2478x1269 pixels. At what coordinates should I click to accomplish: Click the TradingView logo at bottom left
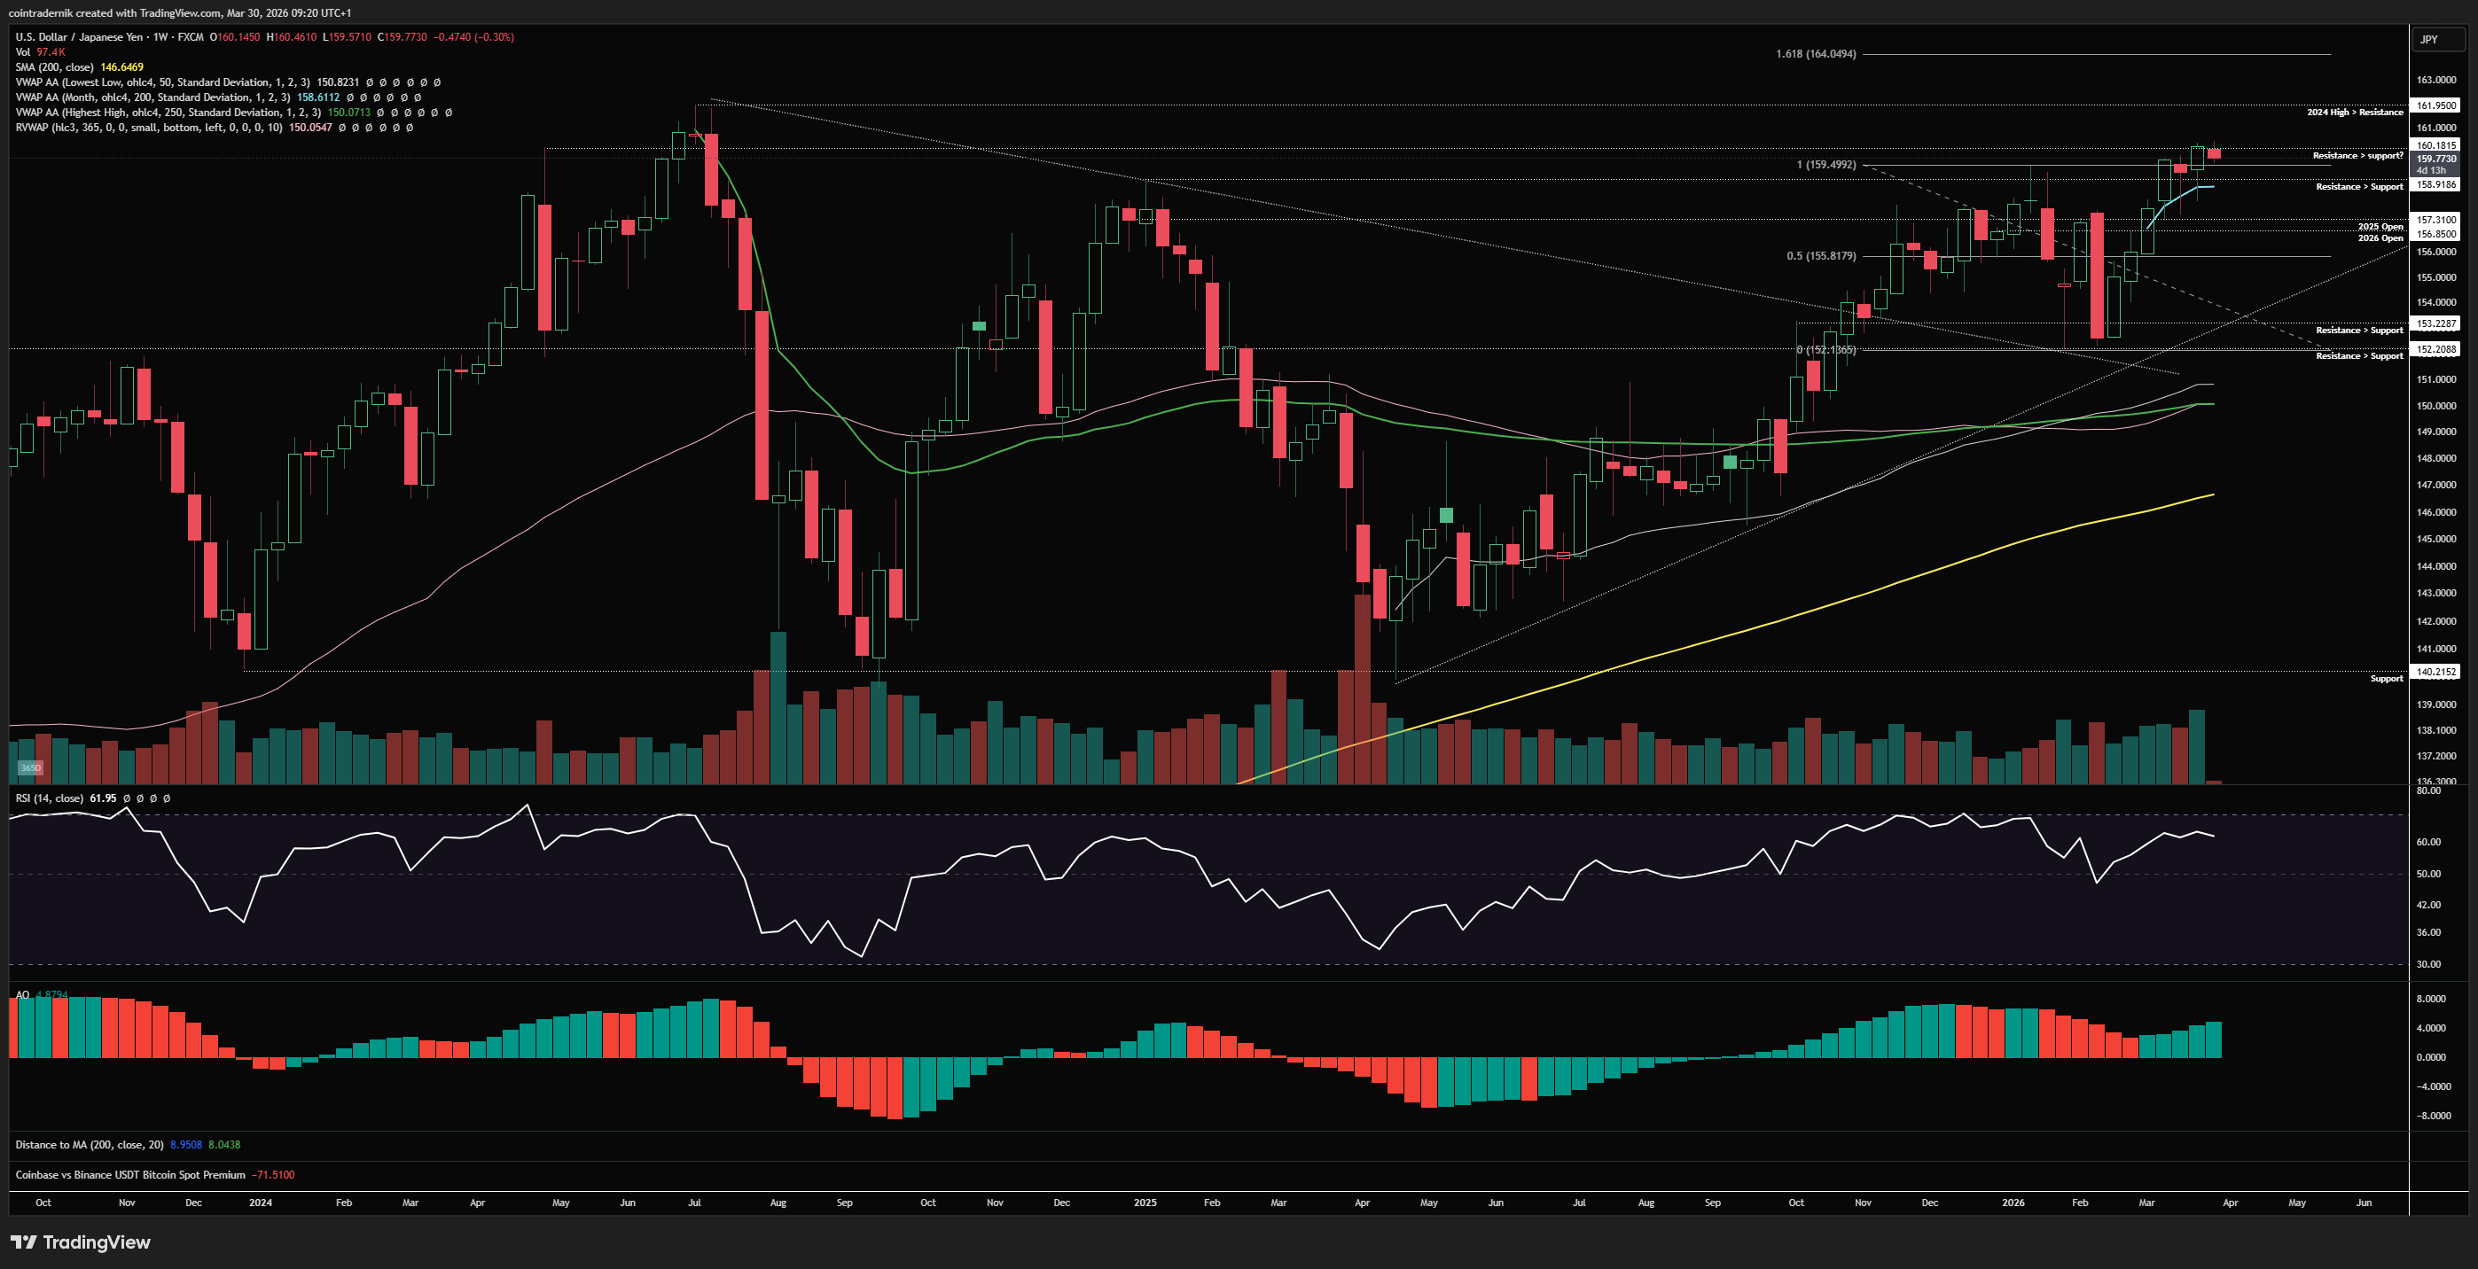pyautogui.click(x=81, y=1242)
